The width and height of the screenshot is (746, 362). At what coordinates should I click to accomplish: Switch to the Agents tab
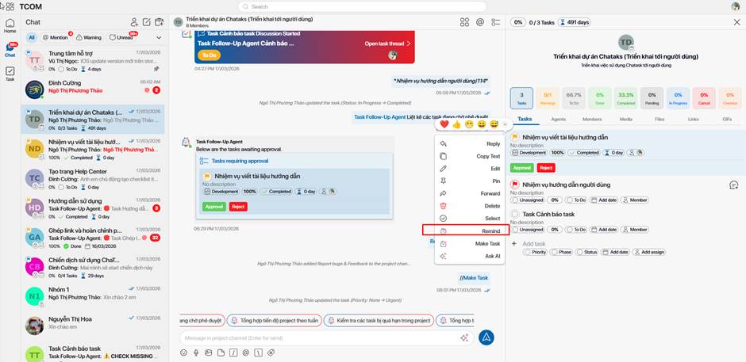[x=558, y=120]
